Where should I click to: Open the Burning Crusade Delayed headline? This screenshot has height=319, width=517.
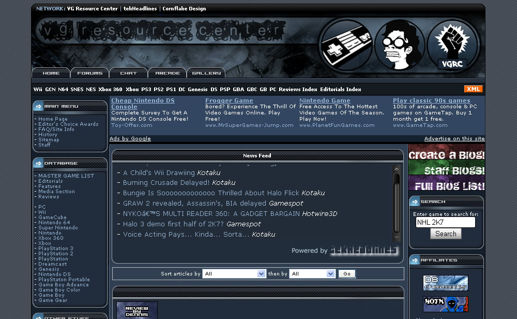coord(166,183)
